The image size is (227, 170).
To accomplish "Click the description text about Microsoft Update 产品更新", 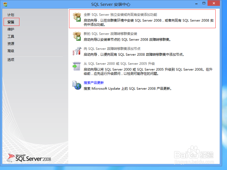I will (x=128, y=88).
